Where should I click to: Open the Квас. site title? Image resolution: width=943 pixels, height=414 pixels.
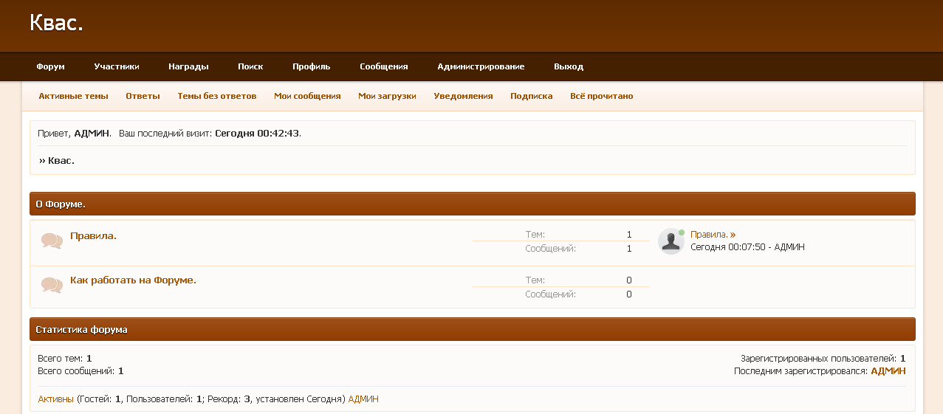point(56,23)
